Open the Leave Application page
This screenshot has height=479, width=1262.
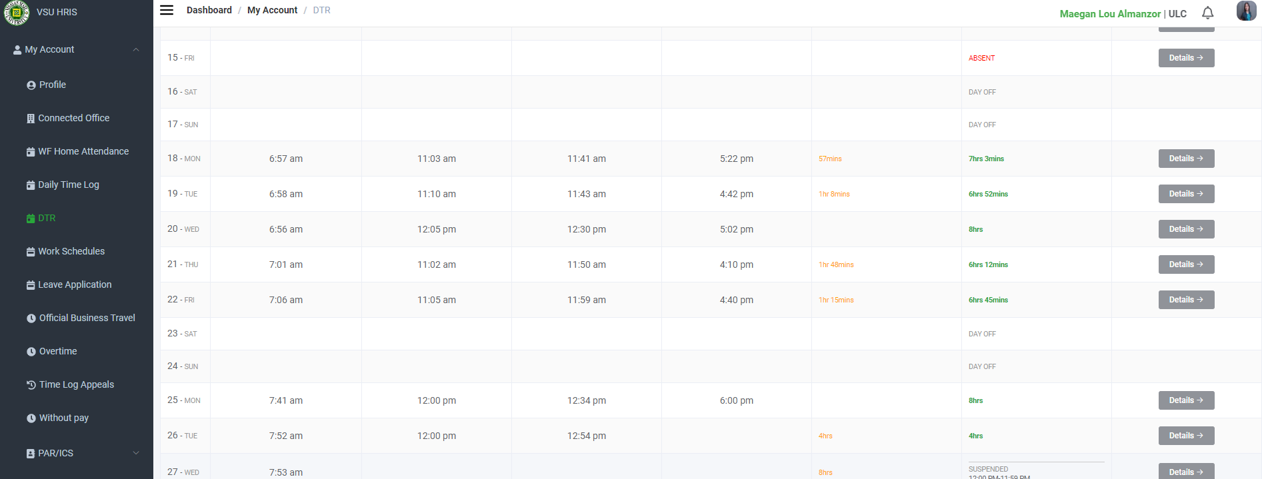click(75, 284)
